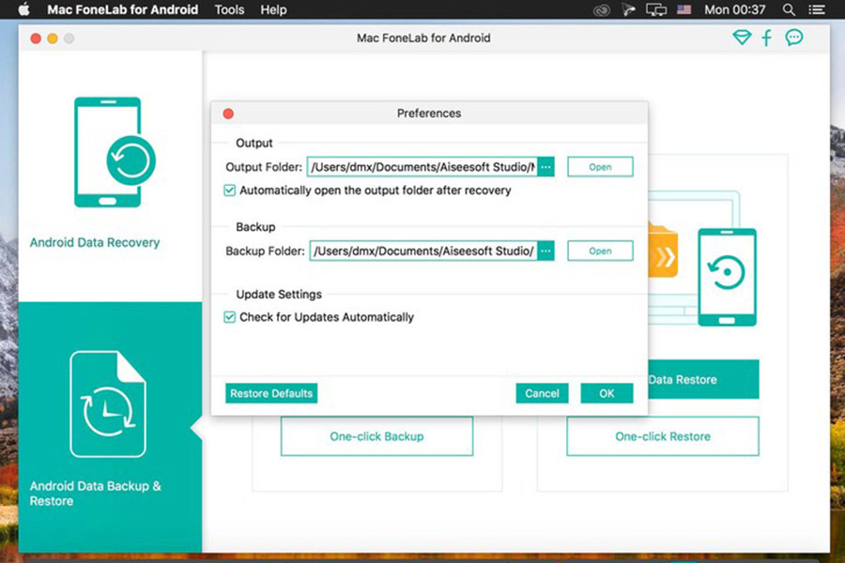
Task: Select the Android Data Recovery phone icon
Action: click(x=115, y=152)
